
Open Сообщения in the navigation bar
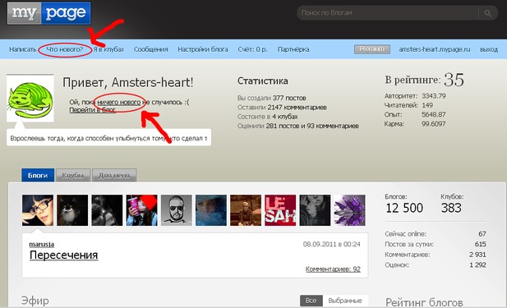point(151,49)
